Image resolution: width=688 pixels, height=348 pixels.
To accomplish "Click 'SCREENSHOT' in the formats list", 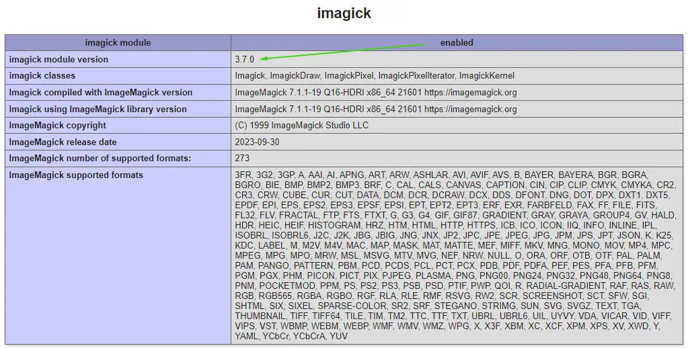I will [x=552, y=296].
